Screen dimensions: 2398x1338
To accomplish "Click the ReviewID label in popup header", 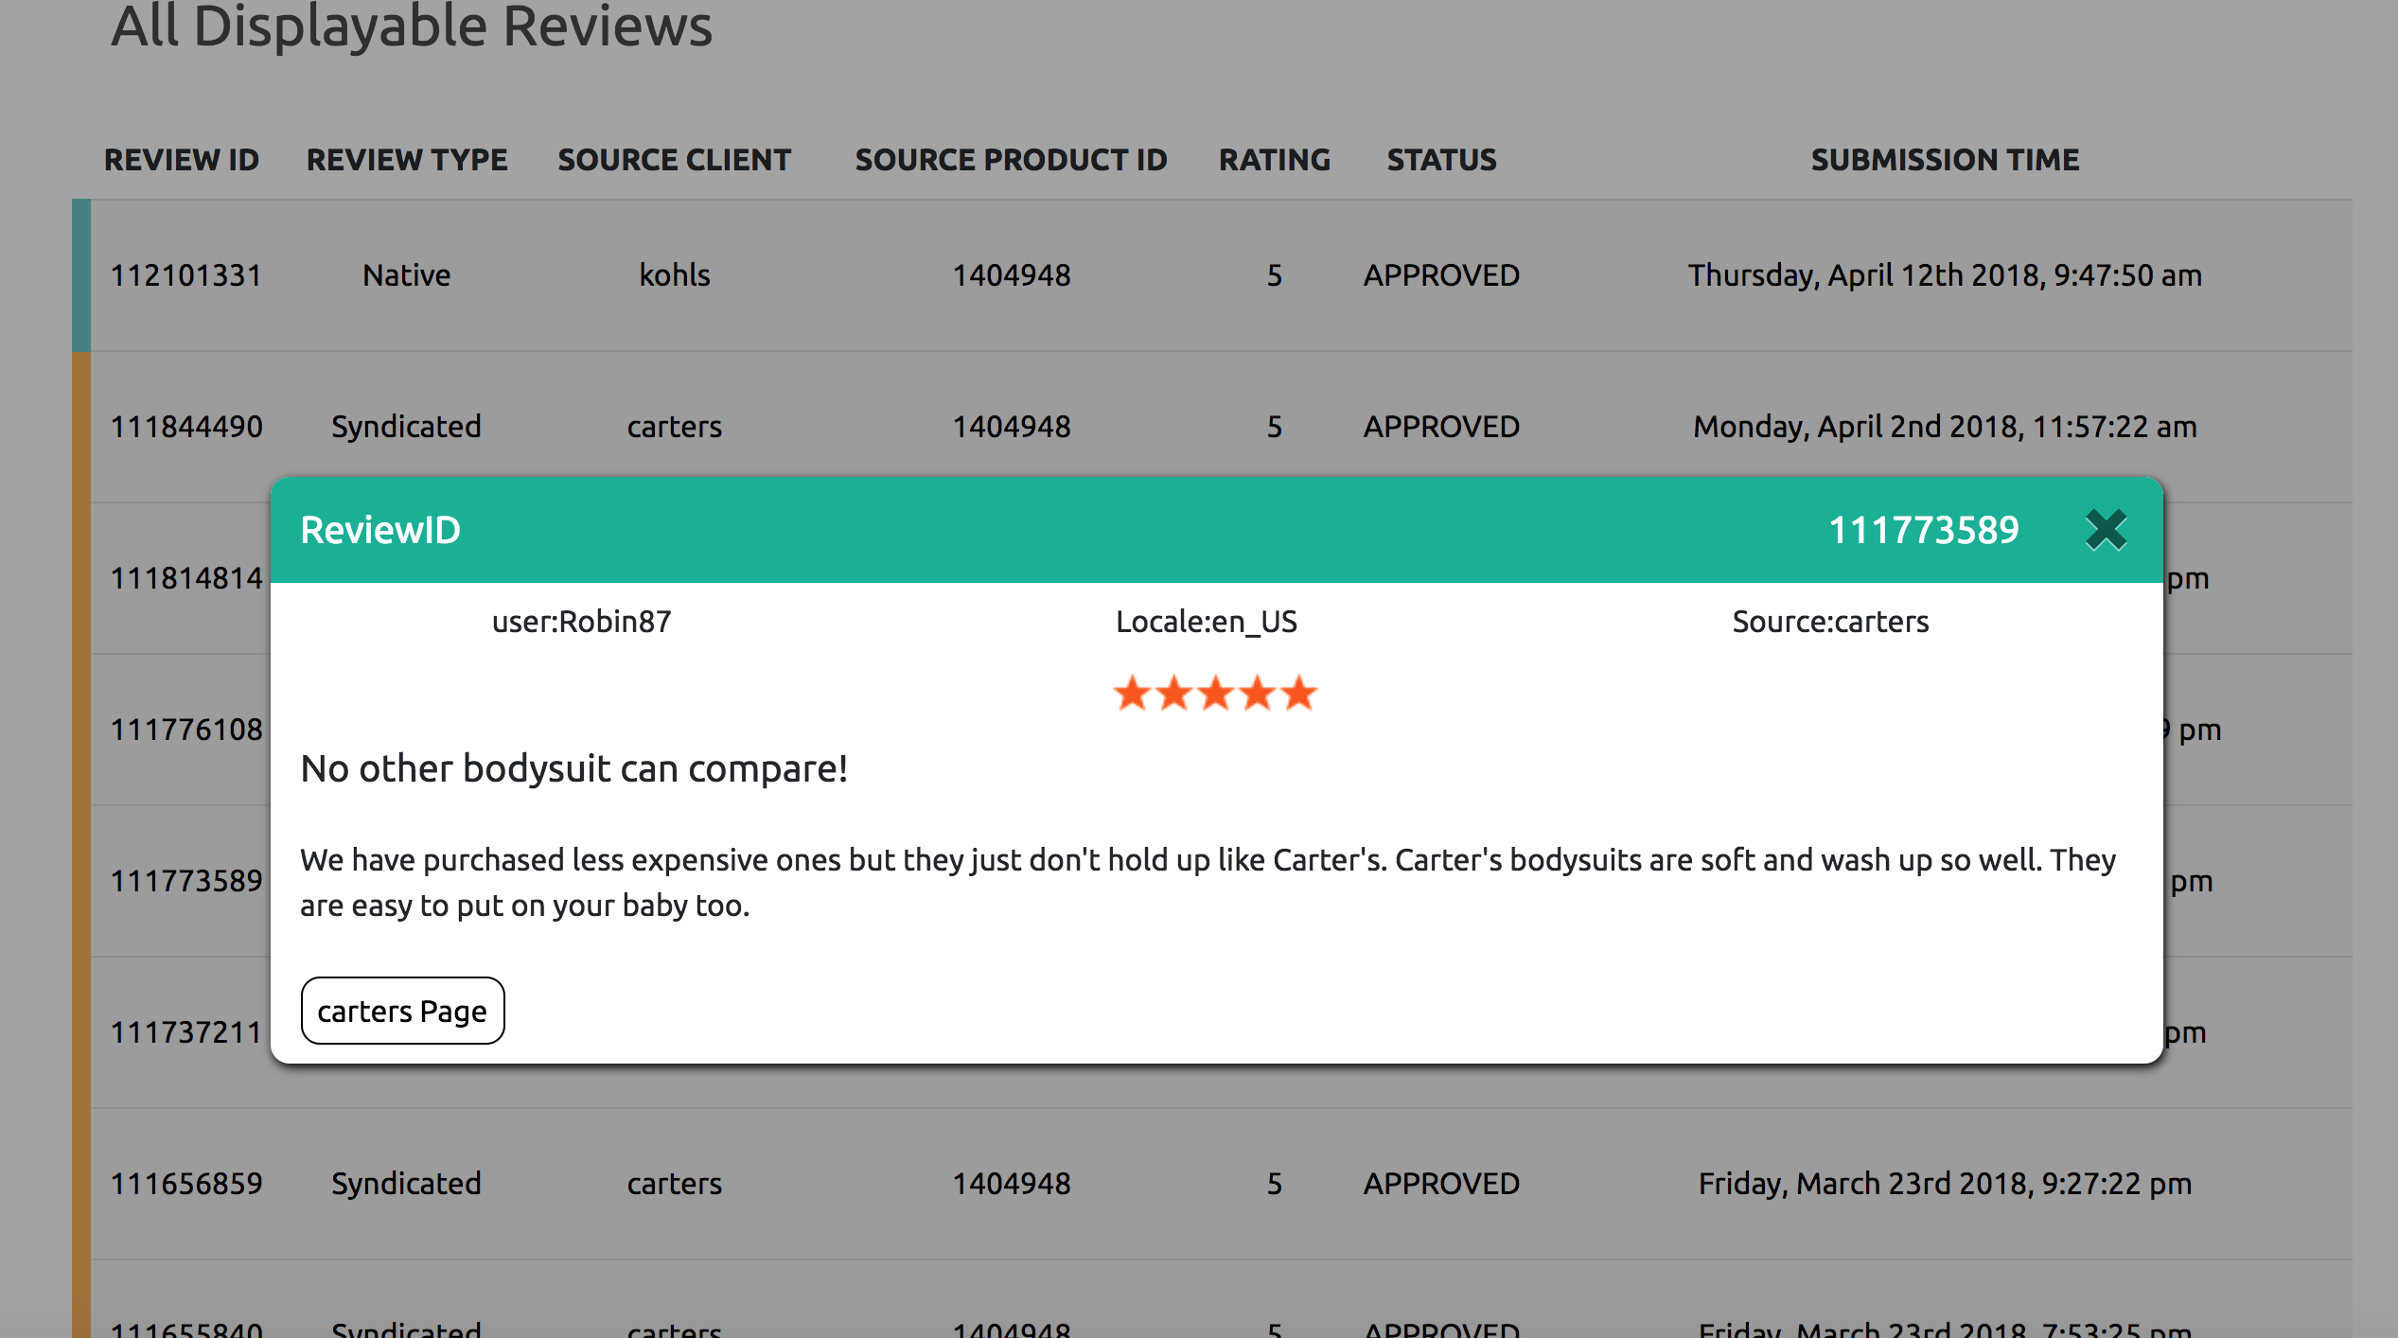I will pyautogui.click(x=380, y=530).
